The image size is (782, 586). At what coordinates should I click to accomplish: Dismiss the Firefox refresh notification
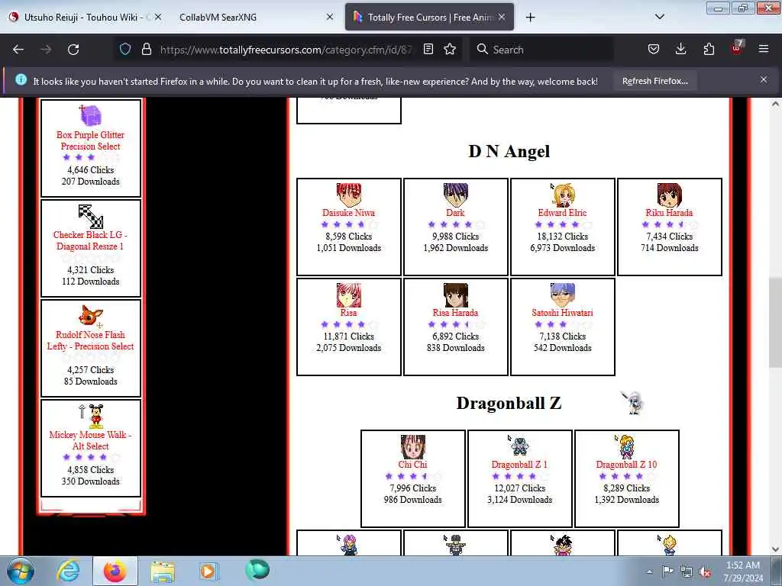(764, 79)
